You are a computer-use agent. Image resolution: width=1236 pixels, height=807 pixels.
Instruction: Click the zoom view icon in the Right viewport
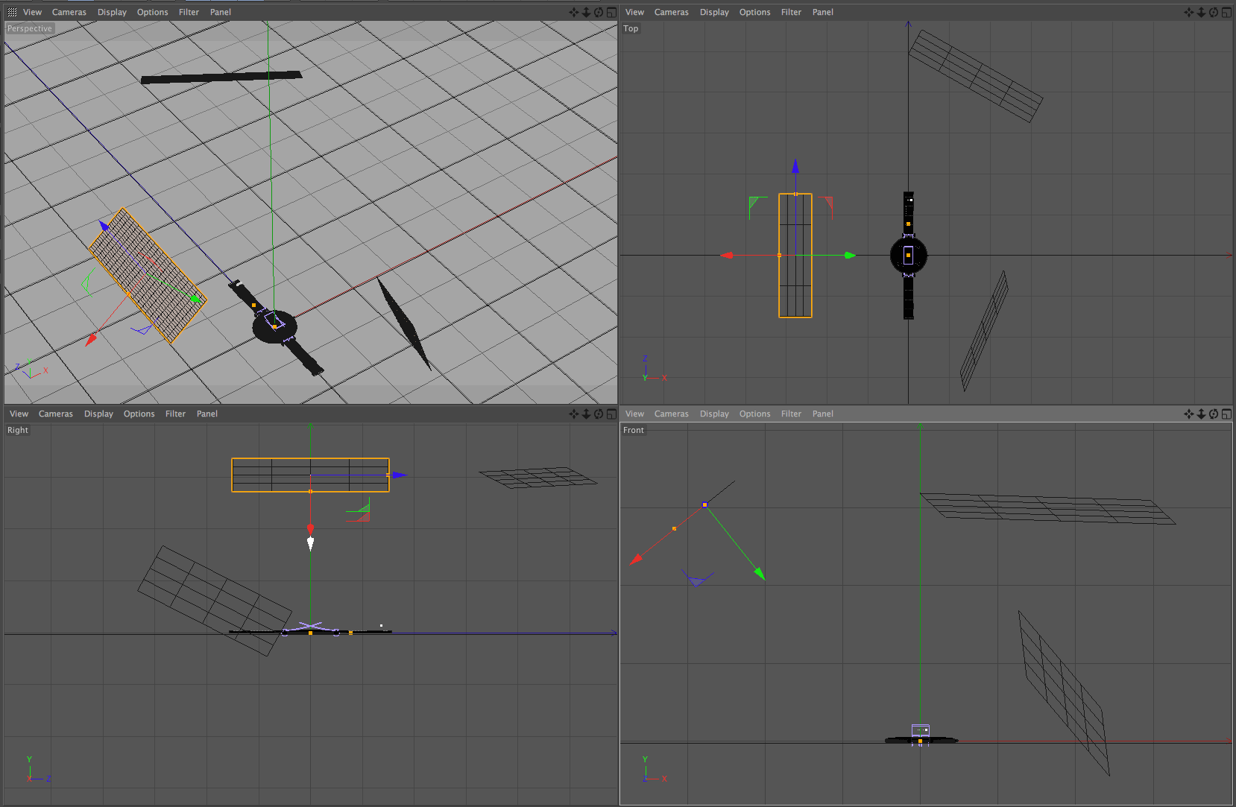click(586, 414)
